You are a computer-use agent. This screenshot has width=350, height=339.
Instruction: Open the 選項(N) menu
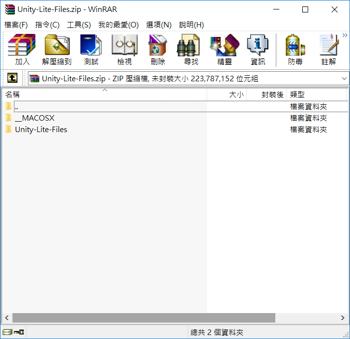(x=159, y=25)
